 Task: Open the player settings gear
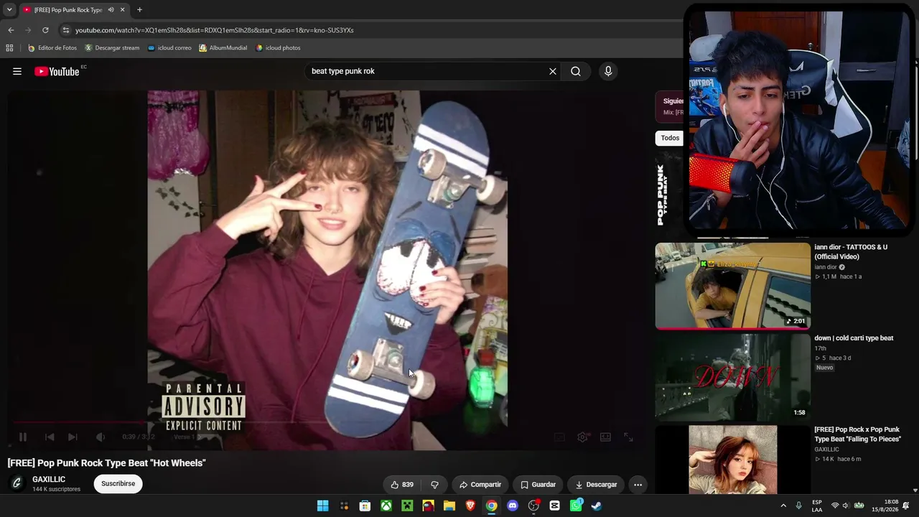583,437
